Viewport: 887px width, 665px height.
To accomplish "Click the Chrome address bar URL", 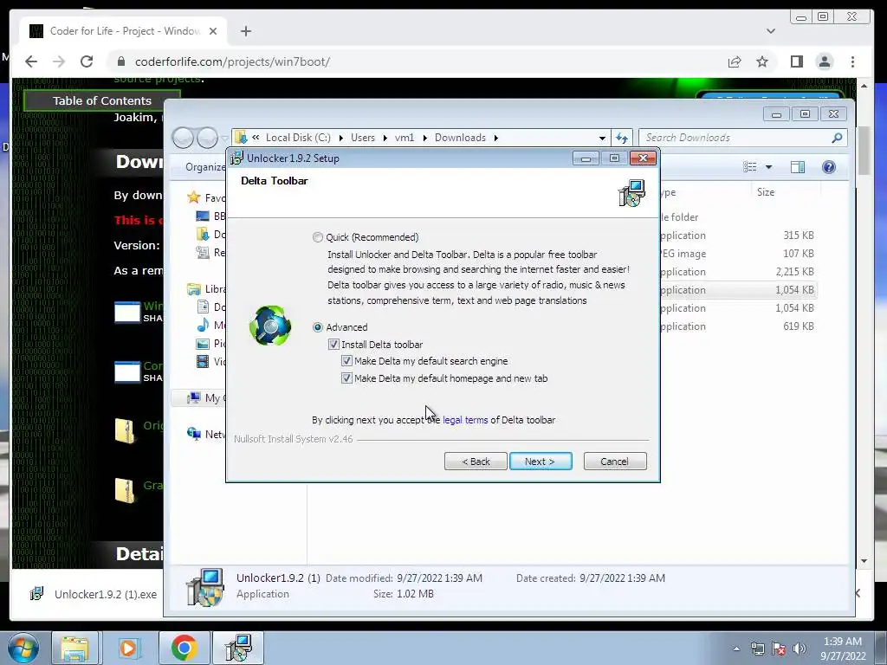I will coord(232,61).
